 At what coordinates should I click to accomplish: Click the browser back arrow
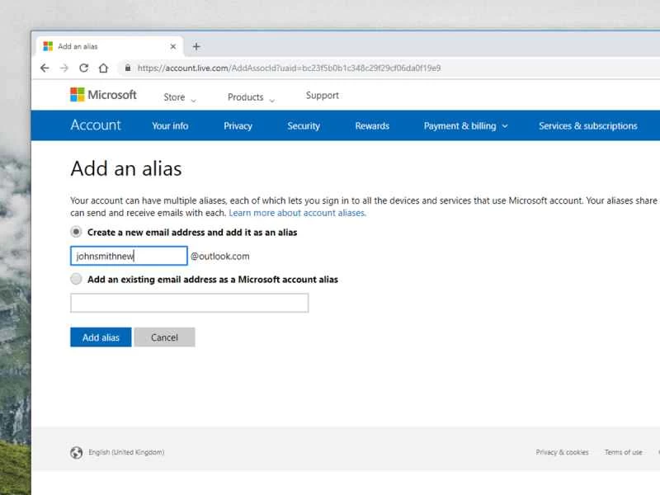point(45,68)
